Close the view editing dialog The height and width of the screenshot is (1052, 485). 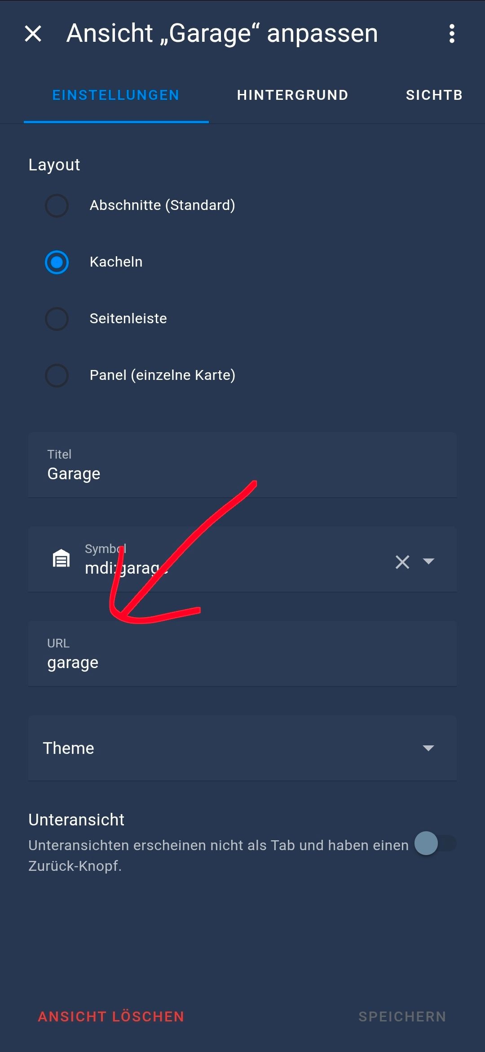(x=33, y=34)
